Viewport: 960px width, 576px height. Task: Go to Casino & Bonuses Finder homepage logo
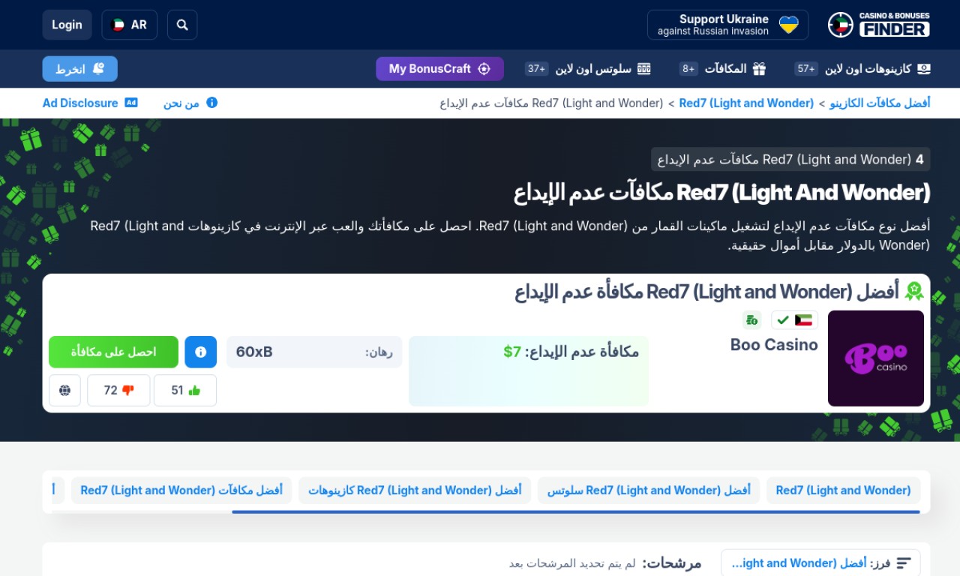point(879,25)
